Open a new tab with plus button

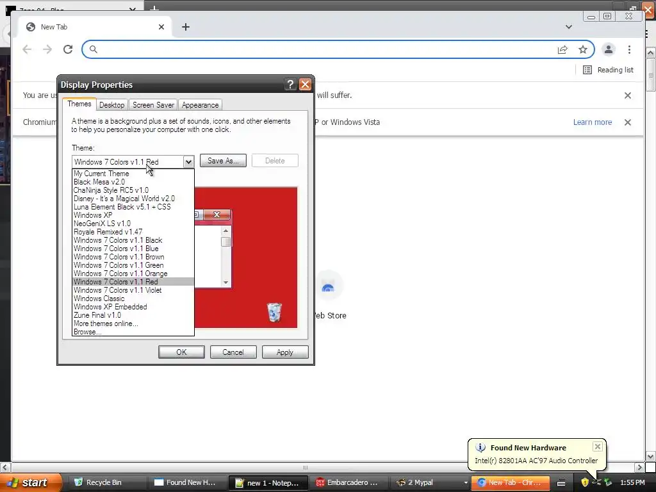click(x=186, y=27)
